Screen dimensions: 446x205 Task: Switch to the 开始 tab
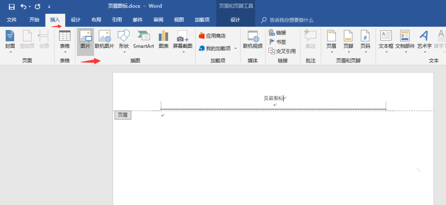tap(34, 20)
